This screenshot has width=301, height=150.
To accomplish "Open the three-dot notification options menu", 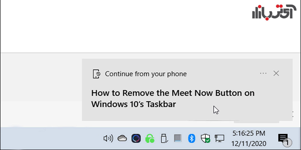I will point(263,73).
